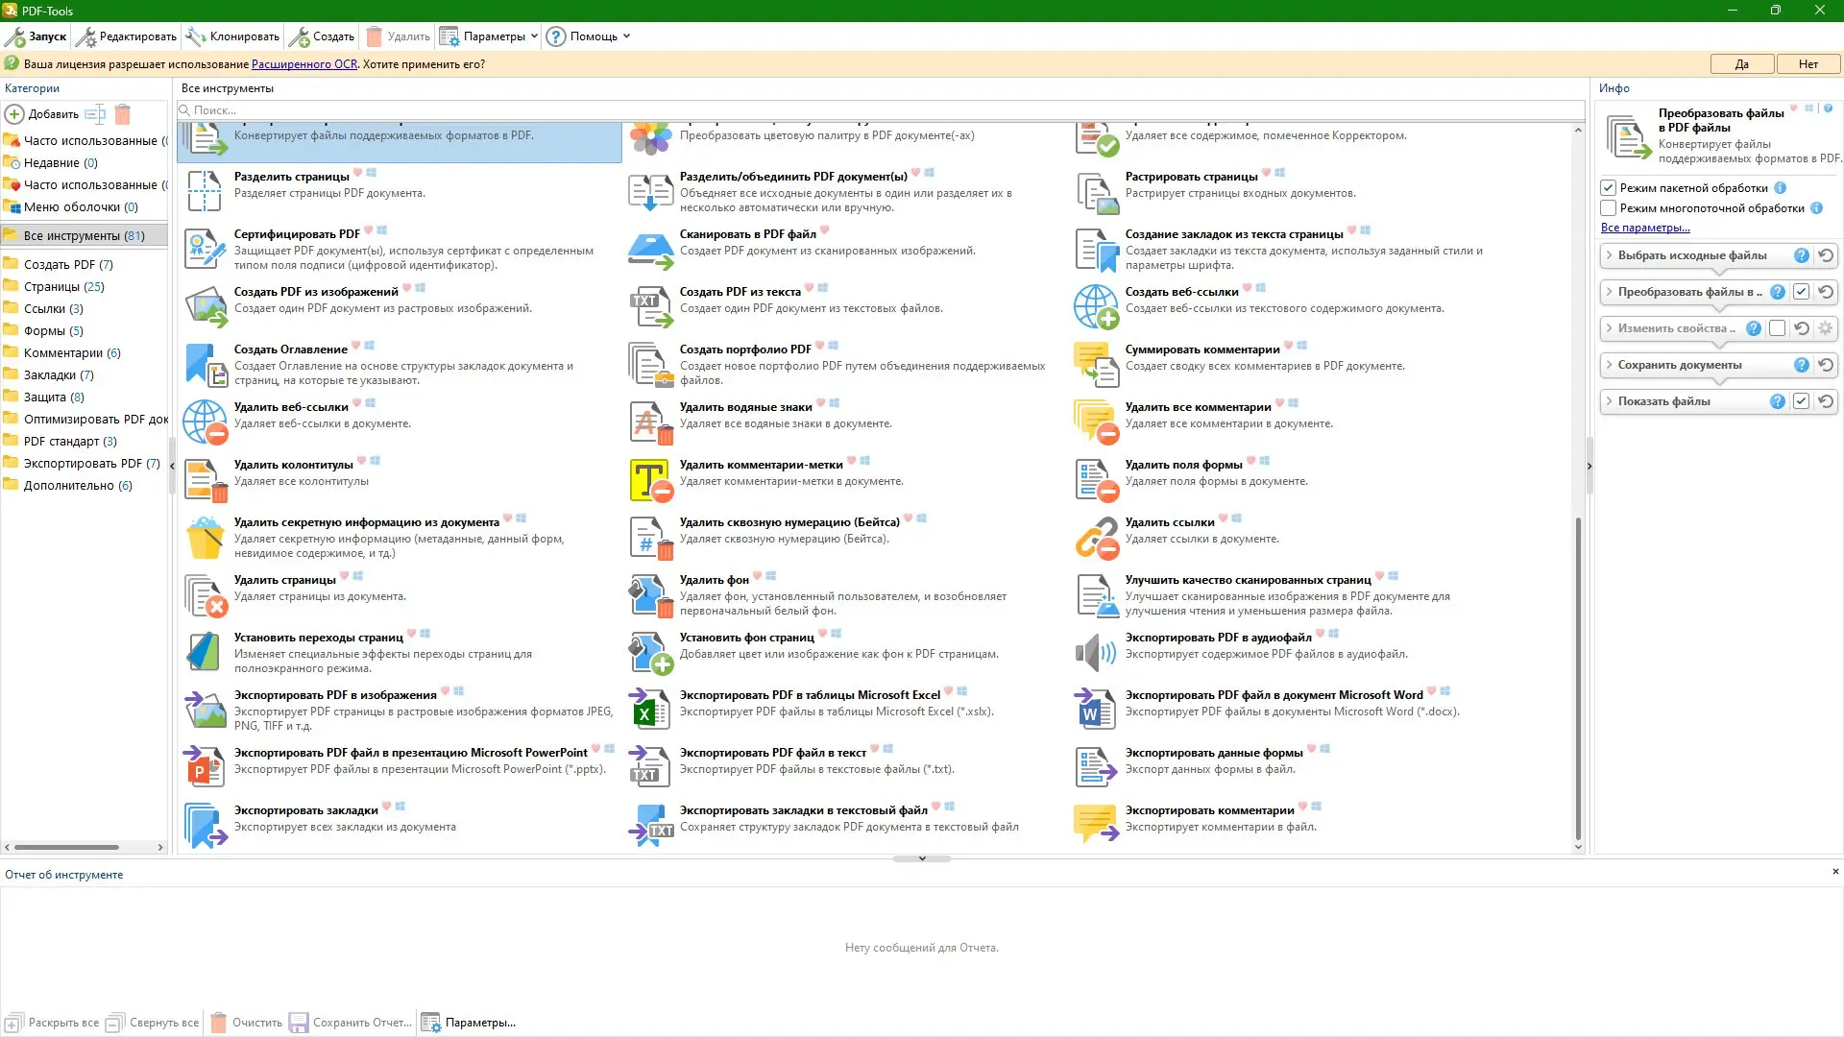Expand the Выбрать исходные файлы section
1844x1037 pixels.
point(1610,255)
